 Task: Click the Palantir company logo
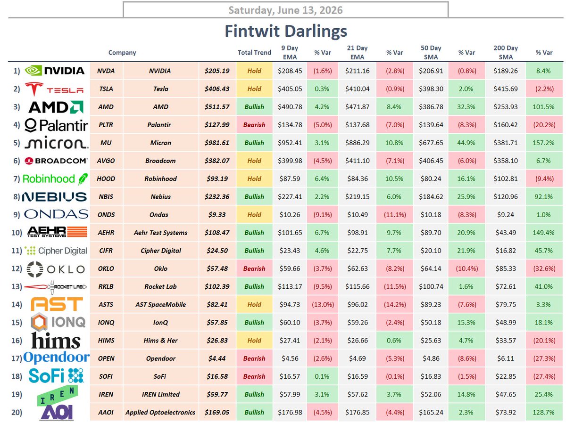(56, 125)
